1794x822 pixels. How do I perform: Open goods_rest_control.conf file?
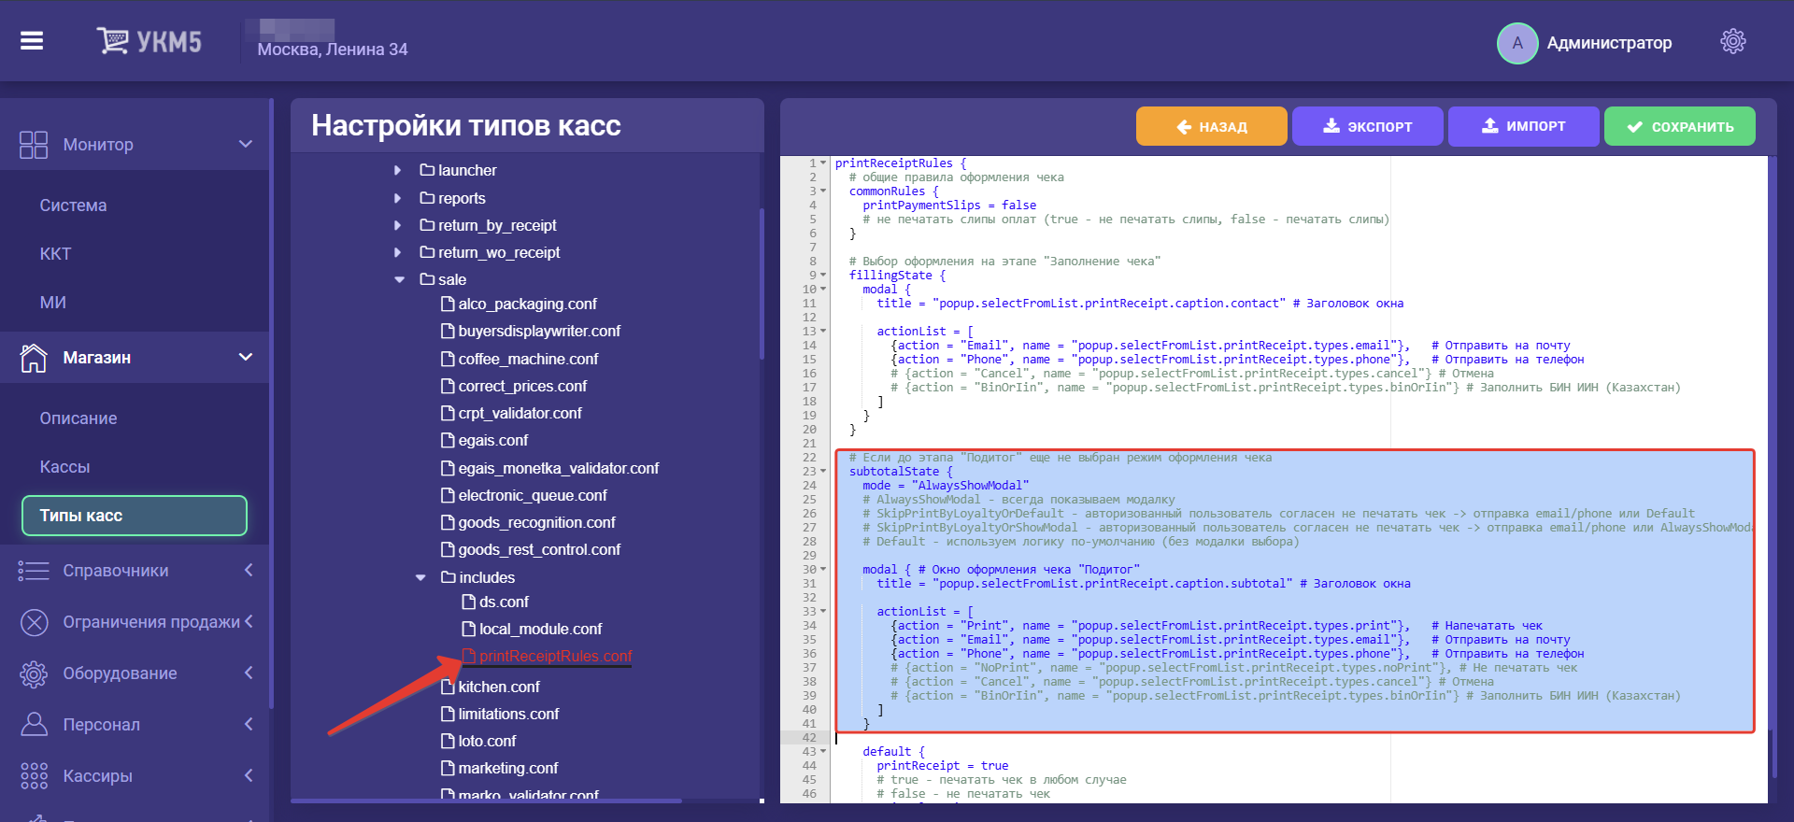(x=539, y=549)
